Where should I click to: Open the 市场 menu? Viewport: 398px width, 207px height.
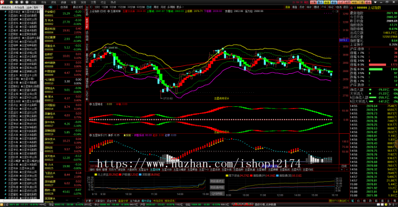coord(44,2)
